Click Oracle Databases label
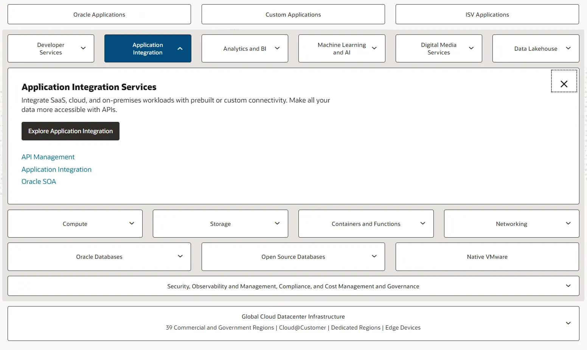Image resolution: width=587 pixels, height=350 pixels. pos(99,257)
